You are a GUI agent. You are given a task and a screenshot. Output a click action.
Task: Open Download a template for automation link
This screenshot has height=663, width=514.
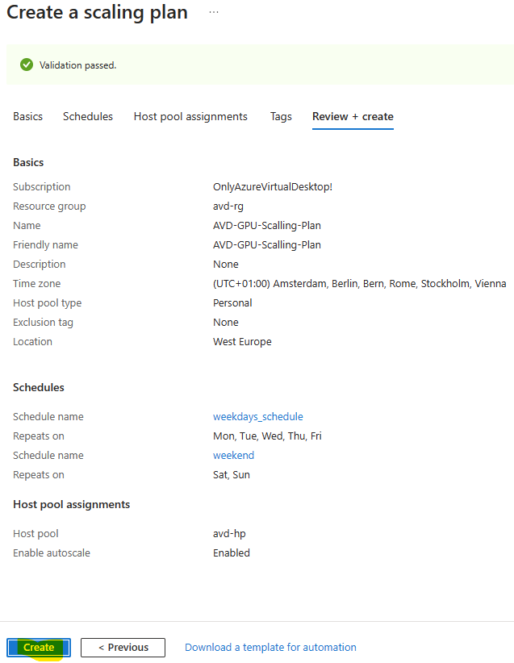tap(270, 647)
